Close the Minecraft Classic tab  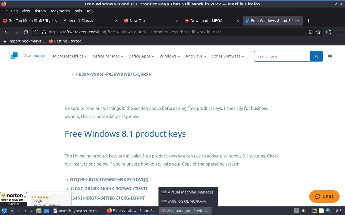click(116, 21)
